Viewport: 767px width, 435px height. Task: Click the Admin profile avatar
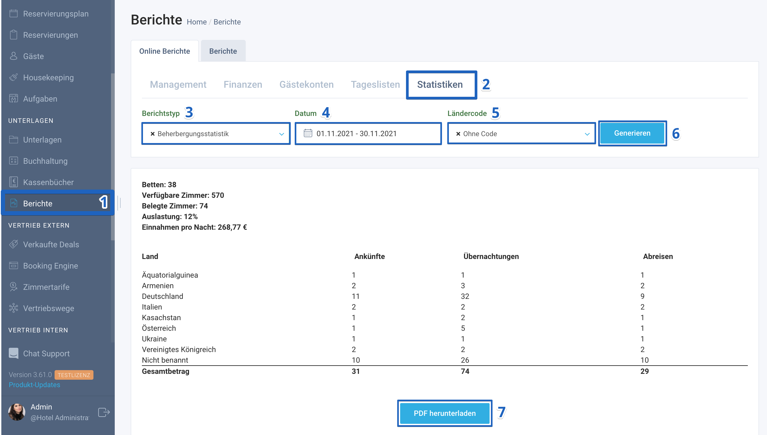[17, 412]
